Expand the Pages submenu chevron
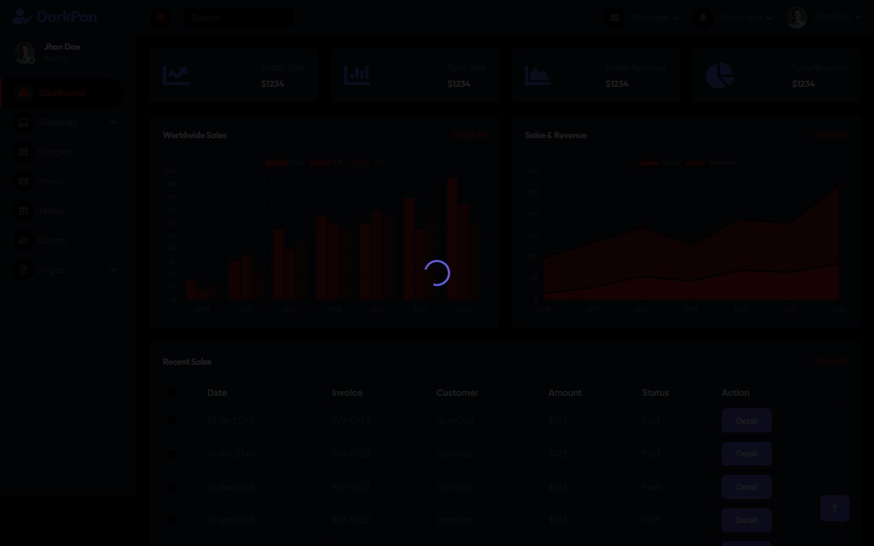The height and width of the screenshot is (546, 874). [113, 270]
